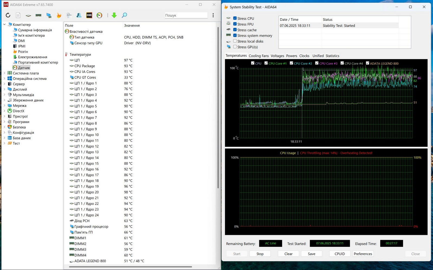Expand the Сервер tree node
The height and width of the screenshot is (270, 433).
click(4, 84)
